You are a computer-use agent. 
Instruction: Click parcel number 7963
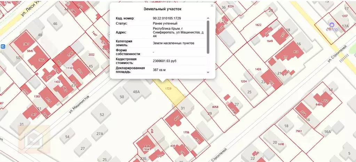299,131
